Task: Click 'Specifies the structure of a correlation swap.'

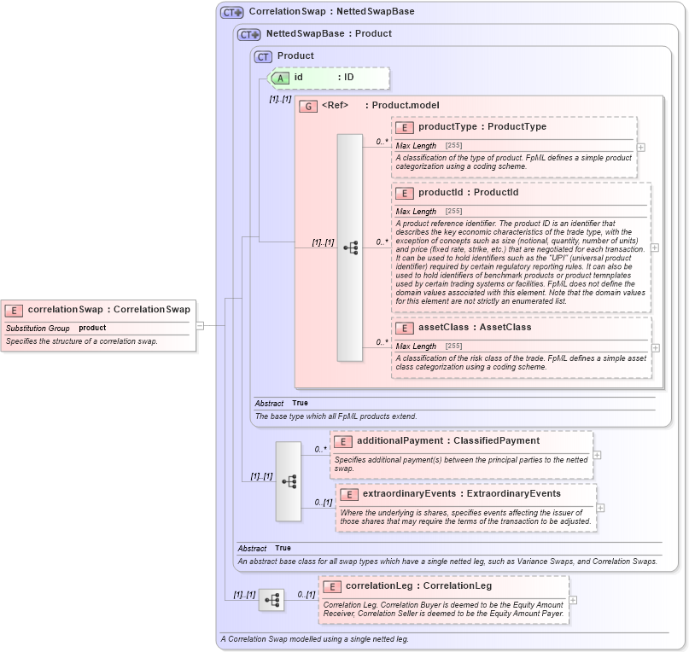Action: click(81, 341)
